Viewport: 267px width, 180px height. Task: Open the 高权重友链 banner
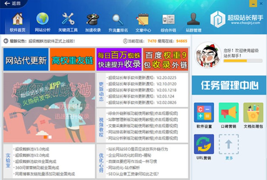72,59
